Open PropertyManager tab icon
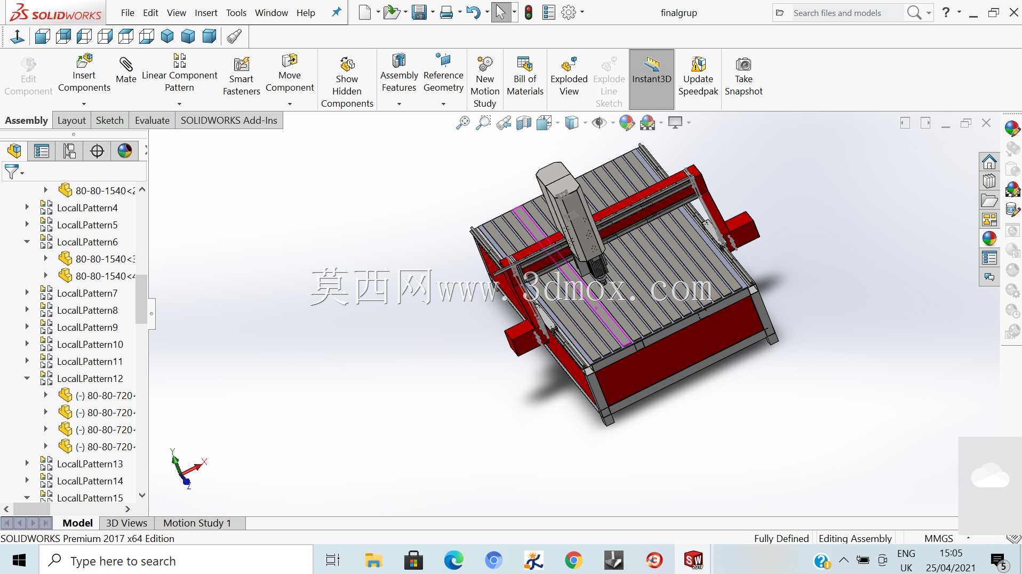The height and width of the screenshot is (574, 1022). [x=42, y=151]
